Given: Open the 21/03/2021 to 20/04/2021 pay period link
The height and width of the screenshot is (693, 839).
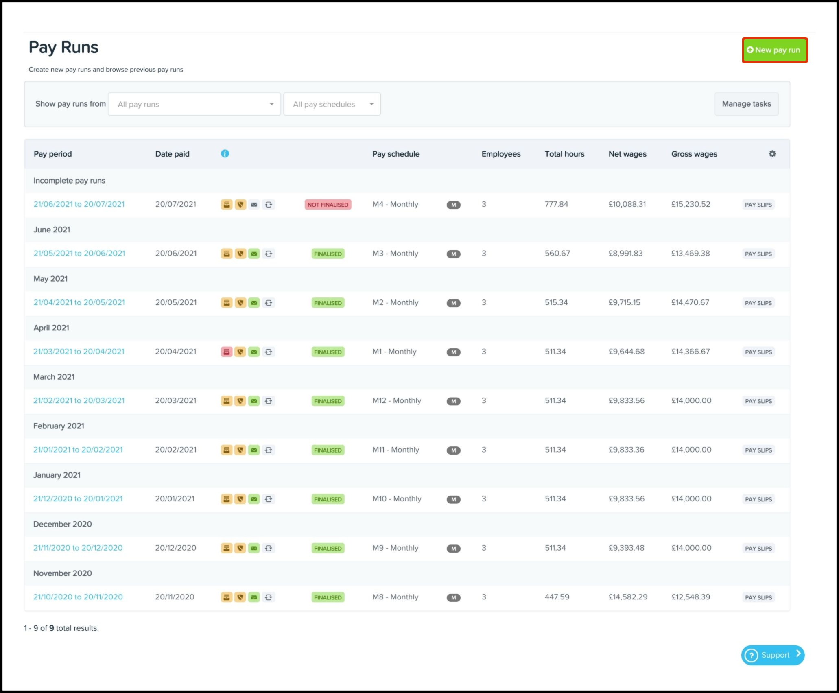Looking at the screenshot, I should [x=79, y=352].
